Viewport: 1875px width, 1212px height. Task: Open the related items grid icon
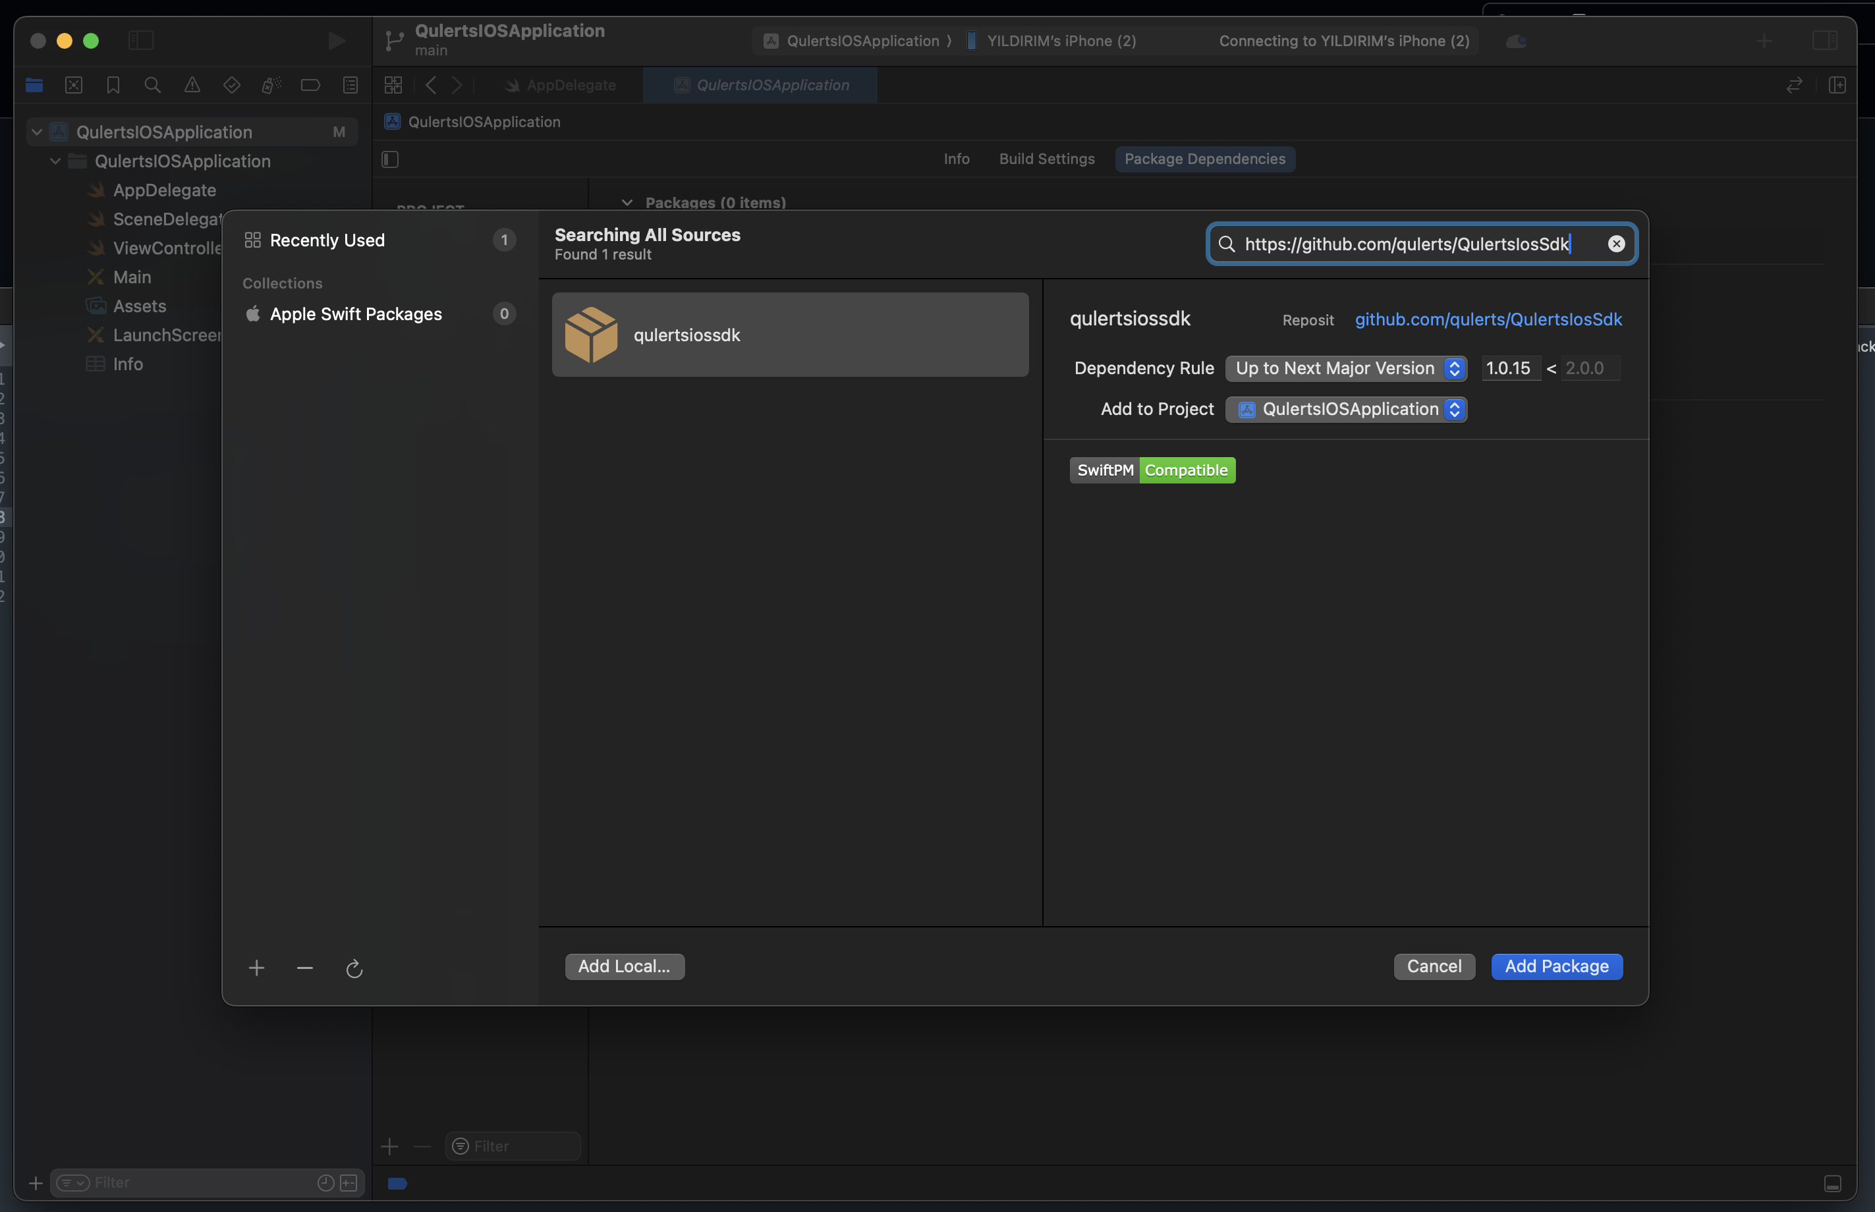pos(393,85)
